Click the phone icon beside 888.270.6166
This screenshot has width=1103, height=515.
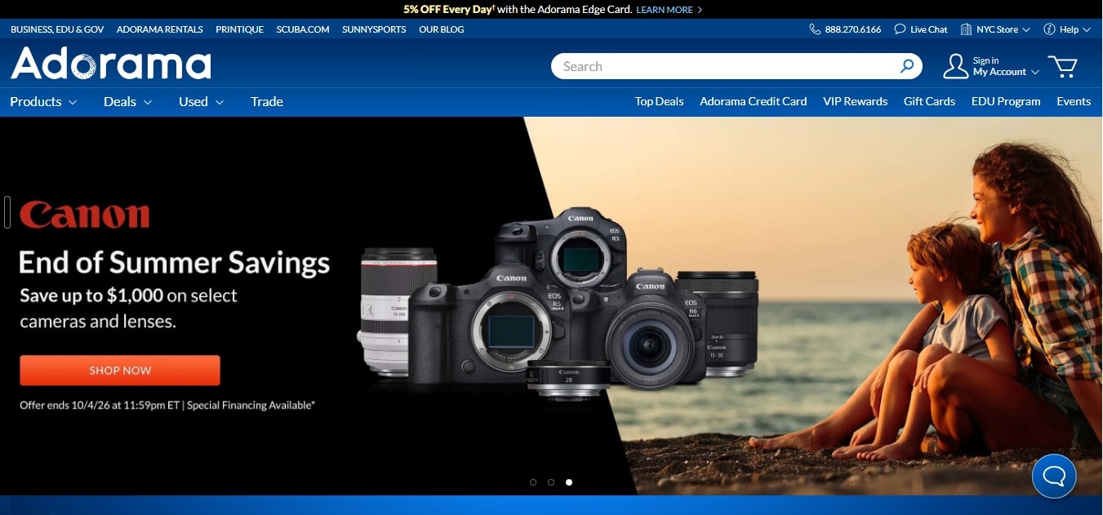[x=815, y=29]
